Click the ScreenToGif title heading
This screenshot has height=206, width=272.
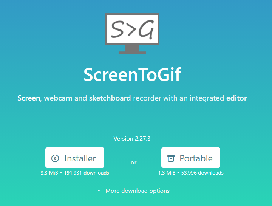tap(132, 74)
